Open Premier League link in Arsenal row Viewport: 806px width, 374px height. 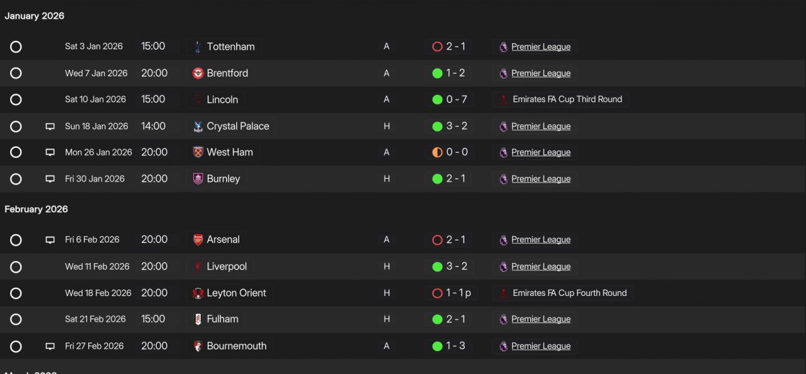[x=541, y=240]
